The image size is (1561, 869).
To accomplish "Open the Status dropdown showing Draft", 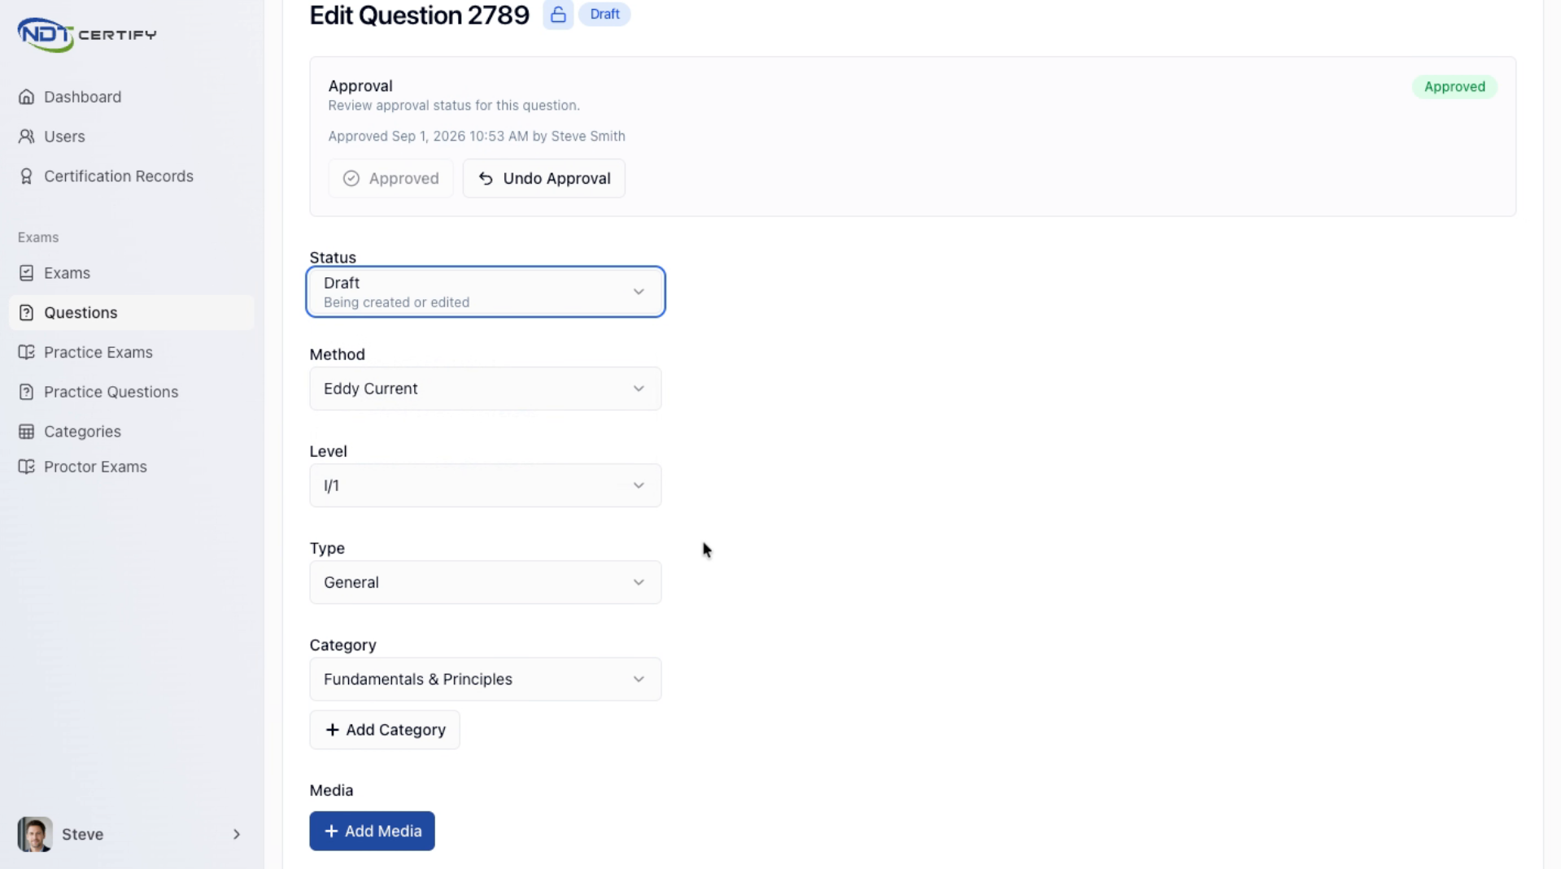I will point(486,292).
